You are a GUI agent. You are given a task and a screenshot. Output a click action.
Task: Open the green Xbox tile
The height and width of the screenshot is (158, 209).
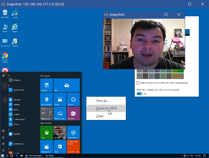(x=47, y=132)
